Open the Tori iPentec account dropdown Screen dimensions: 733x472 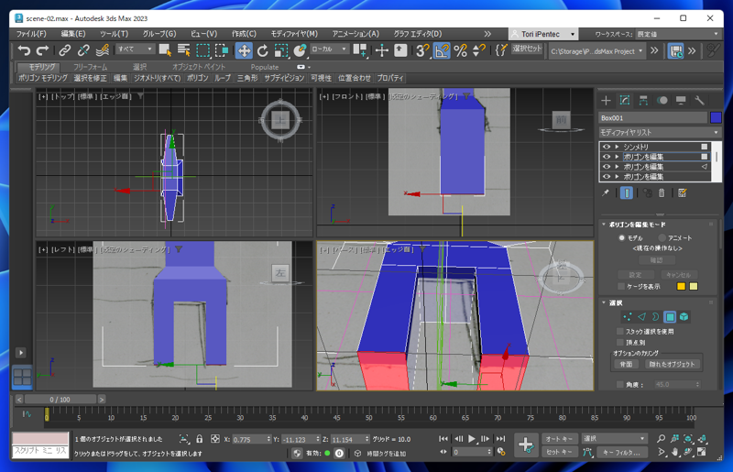(543, 34)
